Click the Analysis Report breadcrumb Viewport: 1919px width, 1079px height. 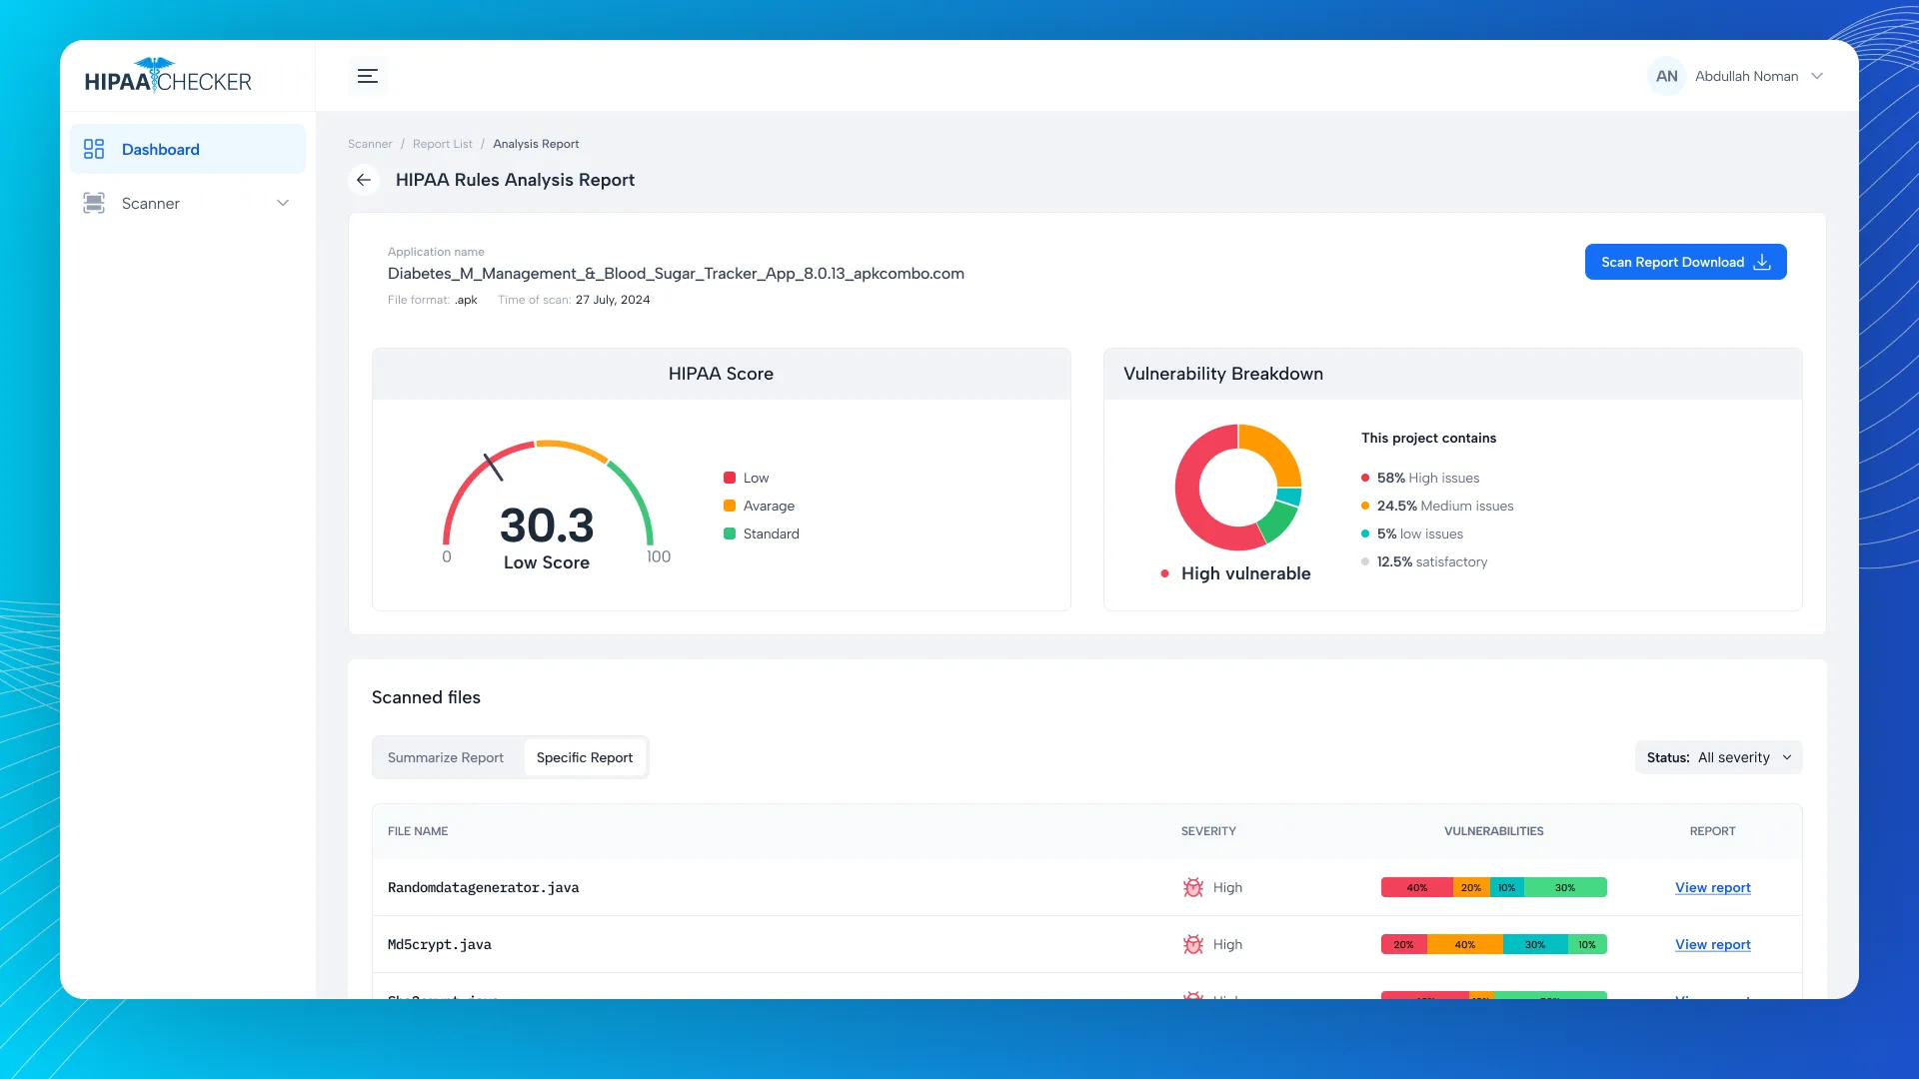[x=536, y=144]
